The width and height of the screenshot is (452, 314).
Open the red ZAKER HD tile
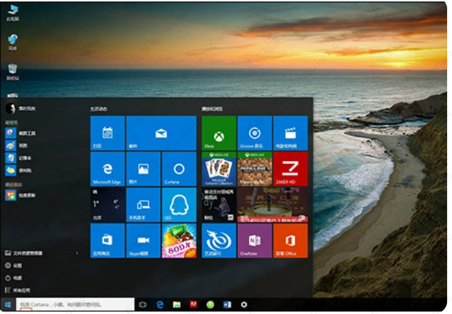(290, 169)
